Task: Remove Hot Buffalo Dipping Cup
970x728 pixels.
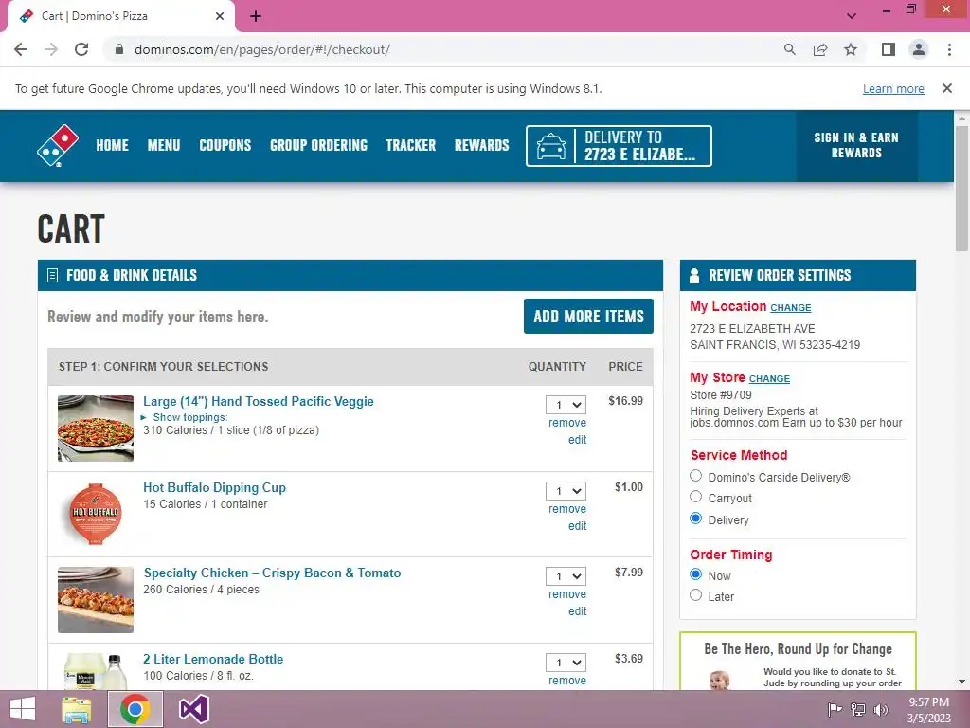Action: coord(567,509)
